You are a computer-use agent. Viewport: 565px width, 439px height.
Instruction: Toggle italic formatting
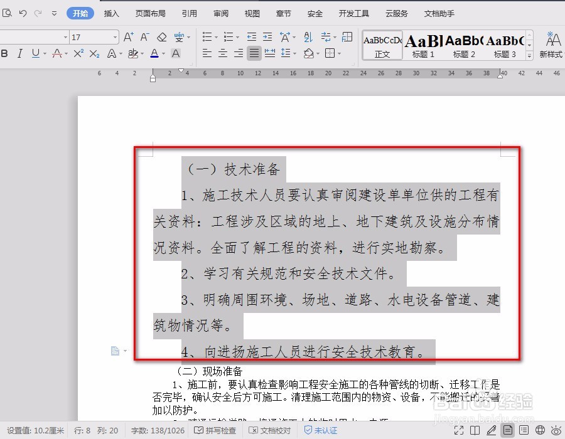tap(20, 53)
